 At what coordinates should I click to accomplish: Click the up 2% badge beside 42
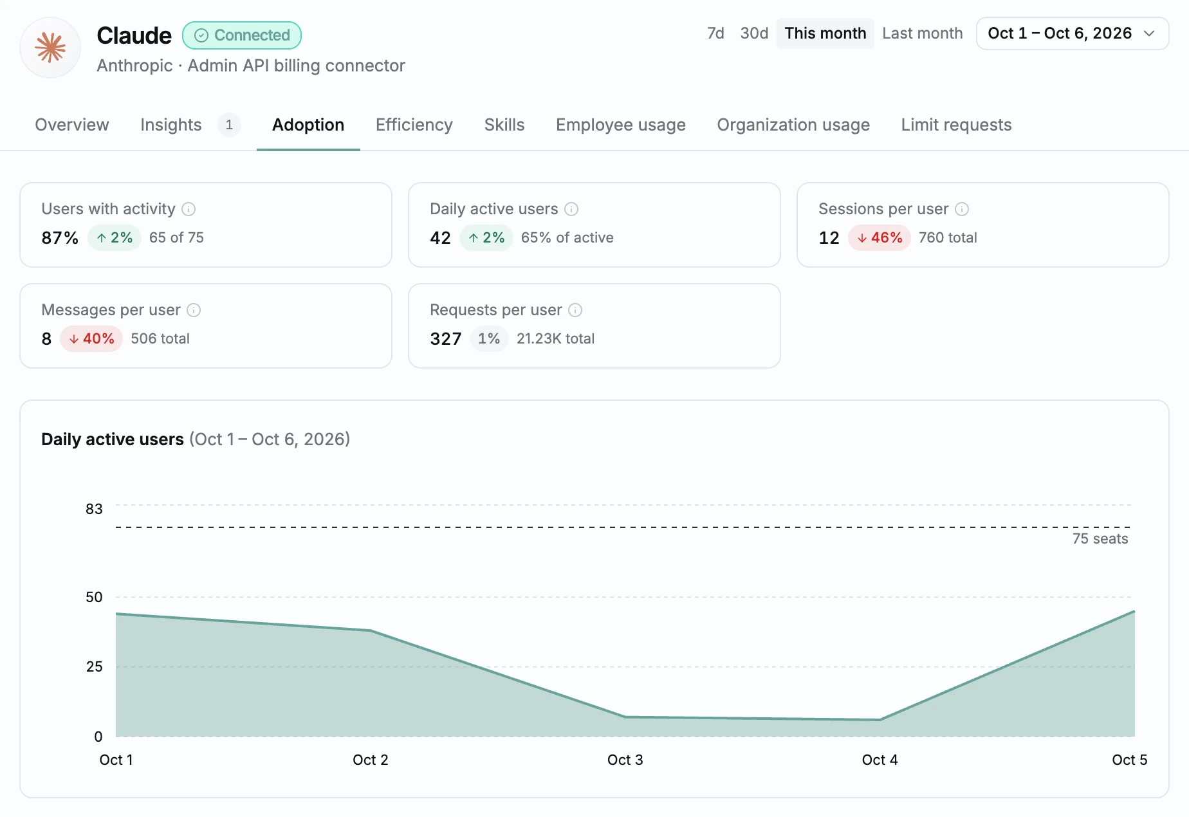coord(486,238)
